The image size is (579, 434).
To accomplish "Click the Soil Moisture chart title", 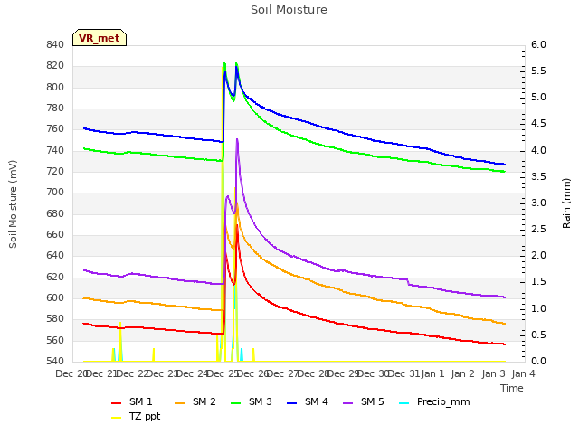I will pyautogui.click(x=289, y=10).
